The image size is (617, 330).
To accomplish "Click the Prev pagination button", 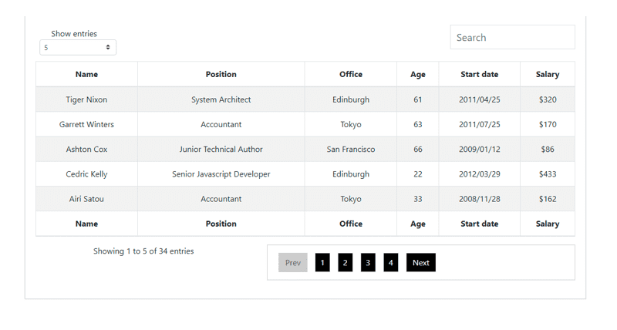I will 293,262.
